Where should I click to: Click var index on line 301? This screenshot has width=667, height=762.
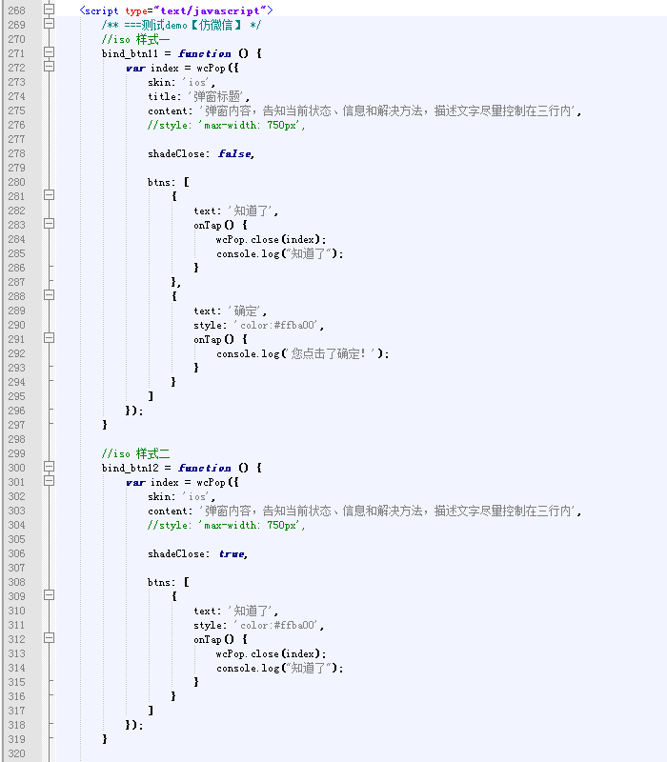pyautogui.click(x=152, y=483)
